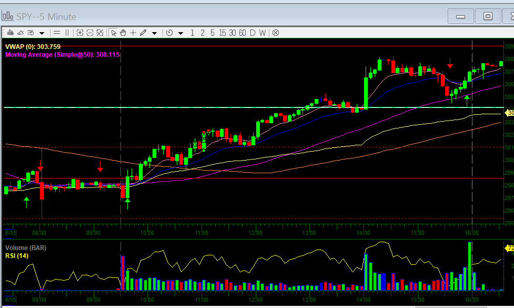Image resolution: width=514 pixels, height=308 pixels.
Task: Switch to the 15 minute timeframe
Action: point(222,33)
